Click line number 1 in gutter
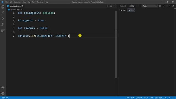This screenshot has width=176, height=99. pyautogui.click(x=14, y=13)
